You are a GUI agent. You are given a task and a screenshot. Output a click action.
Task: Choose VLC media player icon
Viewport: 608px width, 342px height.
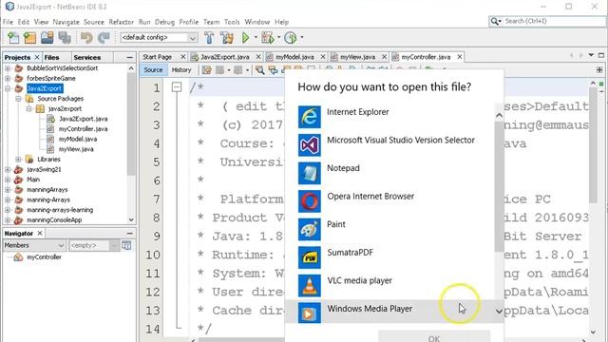tap(310, 285)
